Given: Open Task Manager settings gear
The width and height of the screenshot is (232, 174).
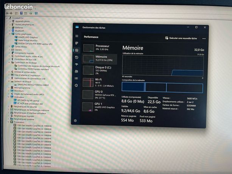Looking at the screenshot, I should [75, 121].
